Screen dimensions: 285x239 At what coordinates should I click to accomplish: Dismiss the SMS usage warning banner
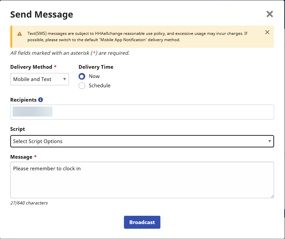(x=267, y=32)
